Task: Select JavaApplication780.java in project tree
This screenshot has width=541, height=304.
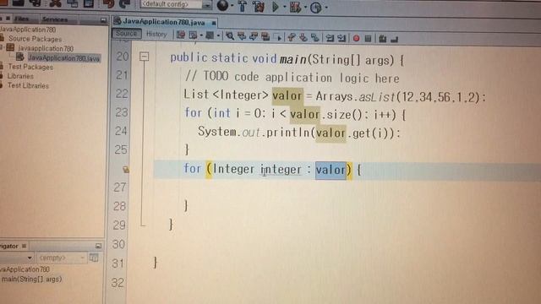Action: (x=64, y=58)
